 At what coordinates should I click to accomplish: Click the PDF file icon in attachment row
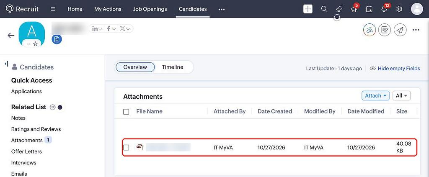click(x=140, y=147)
